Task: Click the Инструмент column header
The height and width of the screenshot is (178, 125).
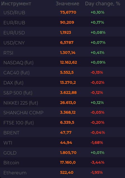Action: click(x=16, y=4)
